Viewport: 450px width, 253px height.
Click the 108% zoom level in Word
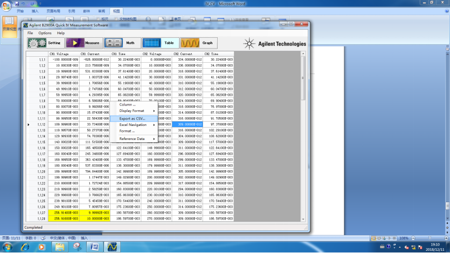(404, 238)
